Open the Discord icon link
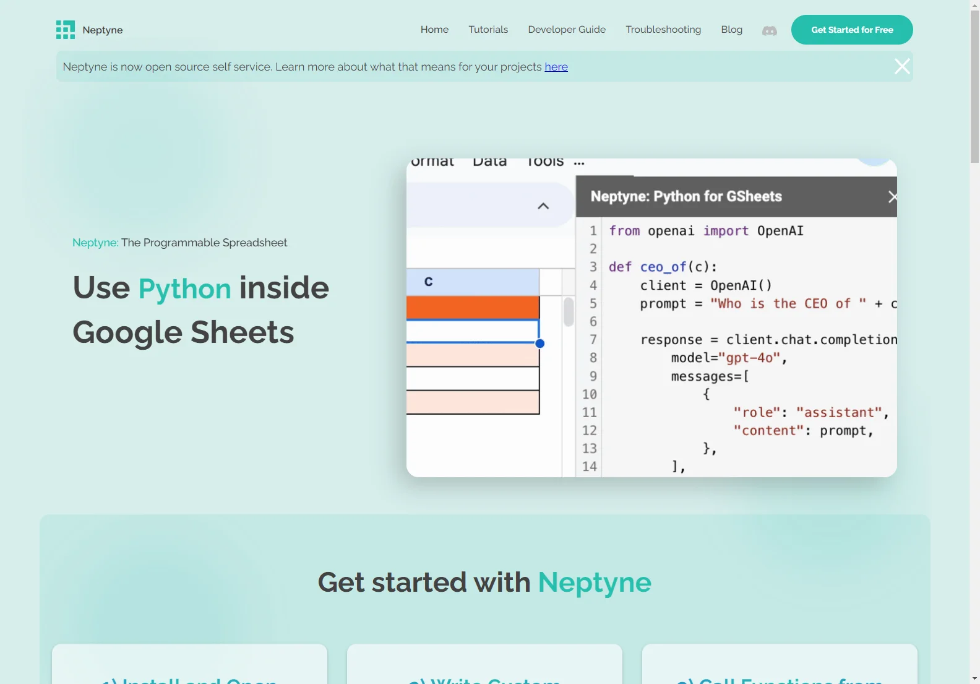This screenshot has width=980, height=684. pyautogui.click(x=769, y=30)
